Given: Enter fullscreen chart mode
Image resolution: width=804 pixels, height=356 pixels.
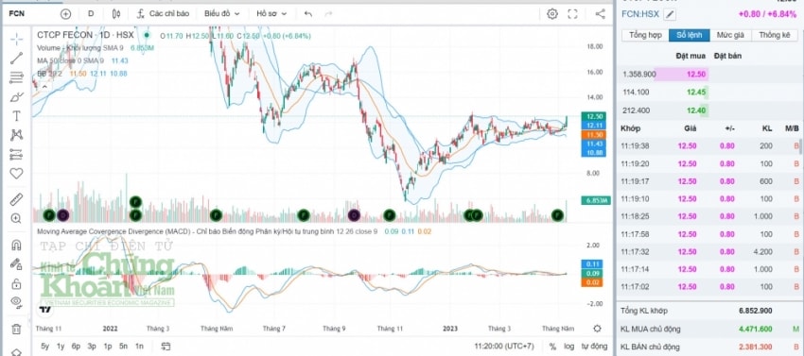Looking at the screenshot, I should click(573, 14).
